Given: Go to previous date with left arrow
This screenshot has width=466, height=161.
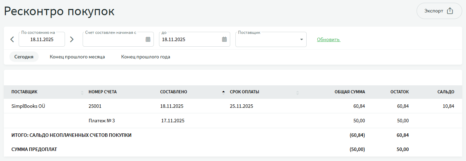Looking at the screenshot, I should (x=12, y=39).
